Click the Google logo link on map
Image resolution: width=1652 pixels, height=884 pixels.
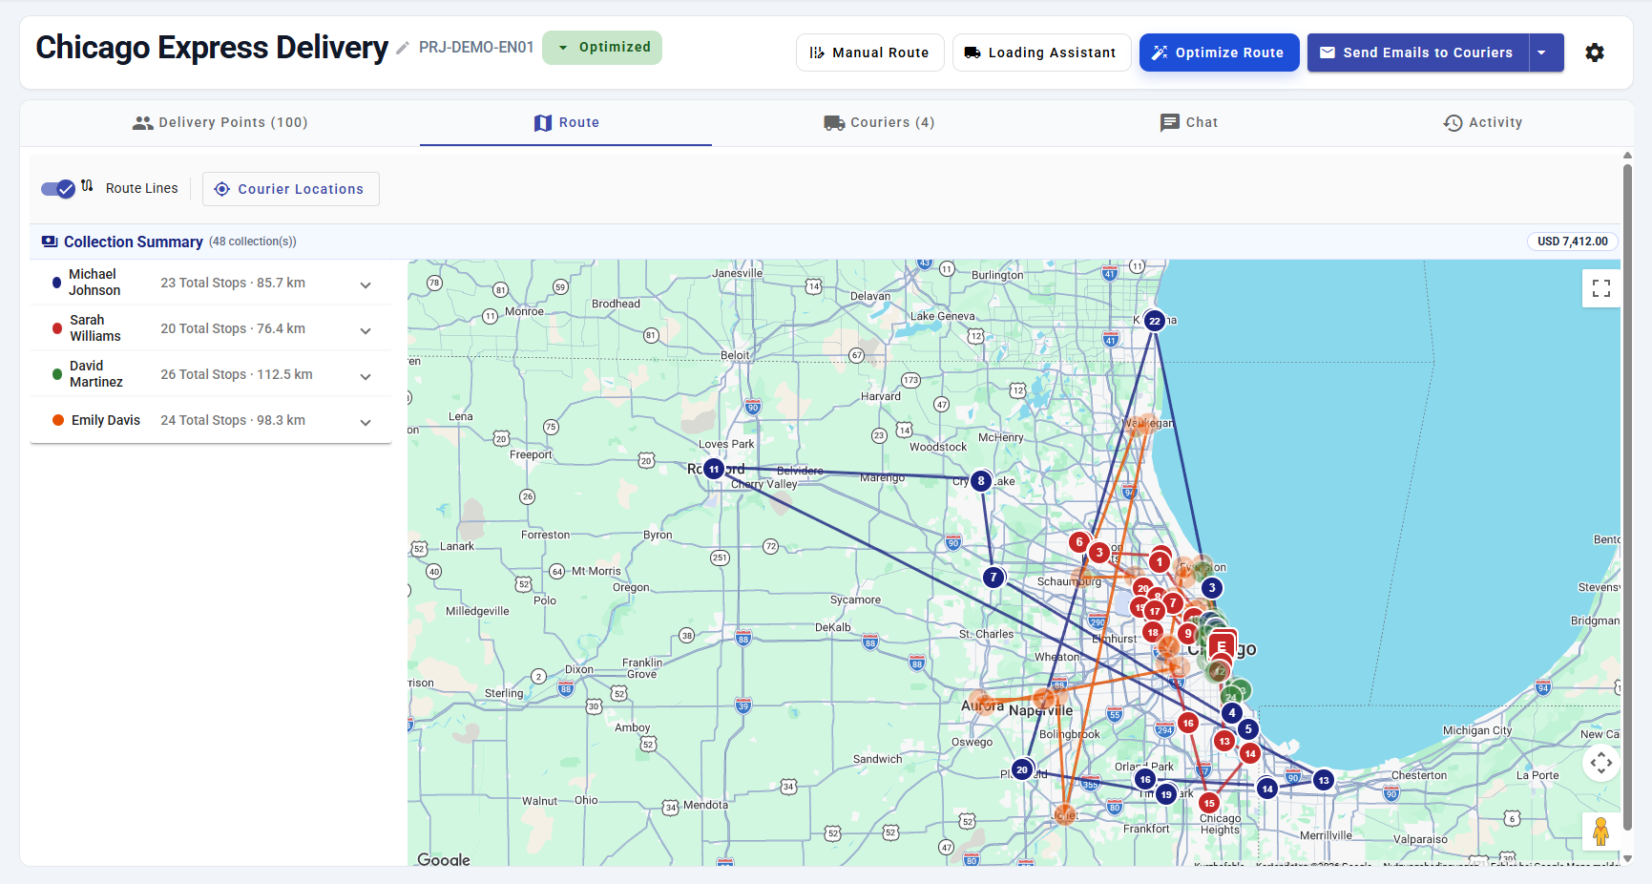(444, 859)
